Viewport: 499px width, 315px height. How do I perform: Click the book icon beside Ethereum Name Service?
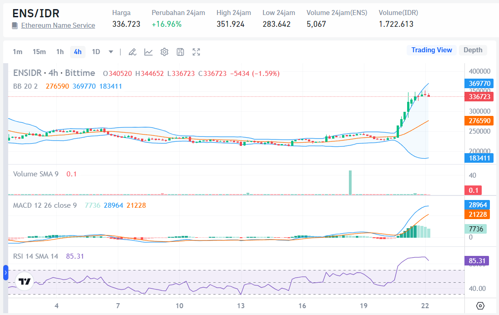(x=15, y=25)
